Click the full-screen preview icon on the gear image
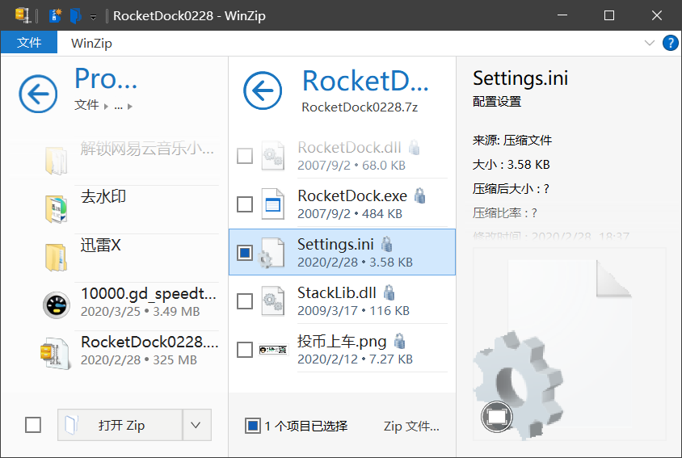The width and height of the screenshot is (682, 458). 497,417
